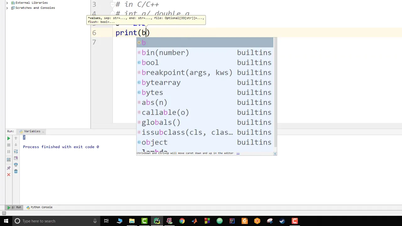This screenshot has width=402, height=226.
Task: Click the Up the stack trace arrow
Action: [16, 138]
